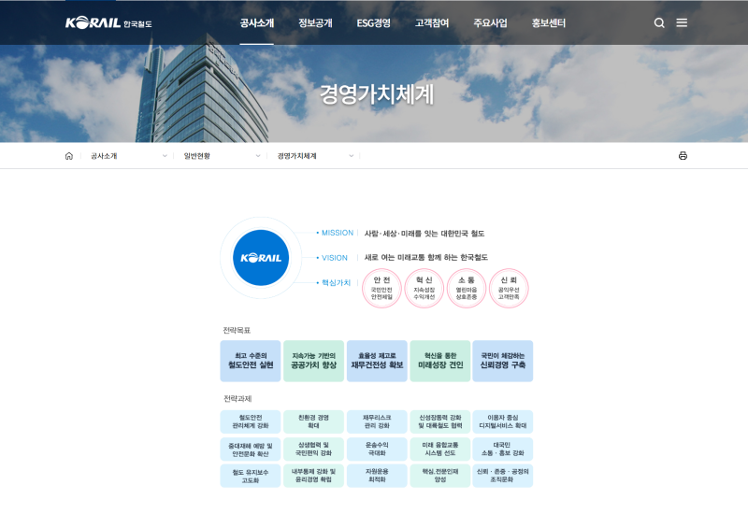The width and height of the screenshot is (748, 528).
Task: Go to the 고객참여 menu
Action: pos(432,22)
